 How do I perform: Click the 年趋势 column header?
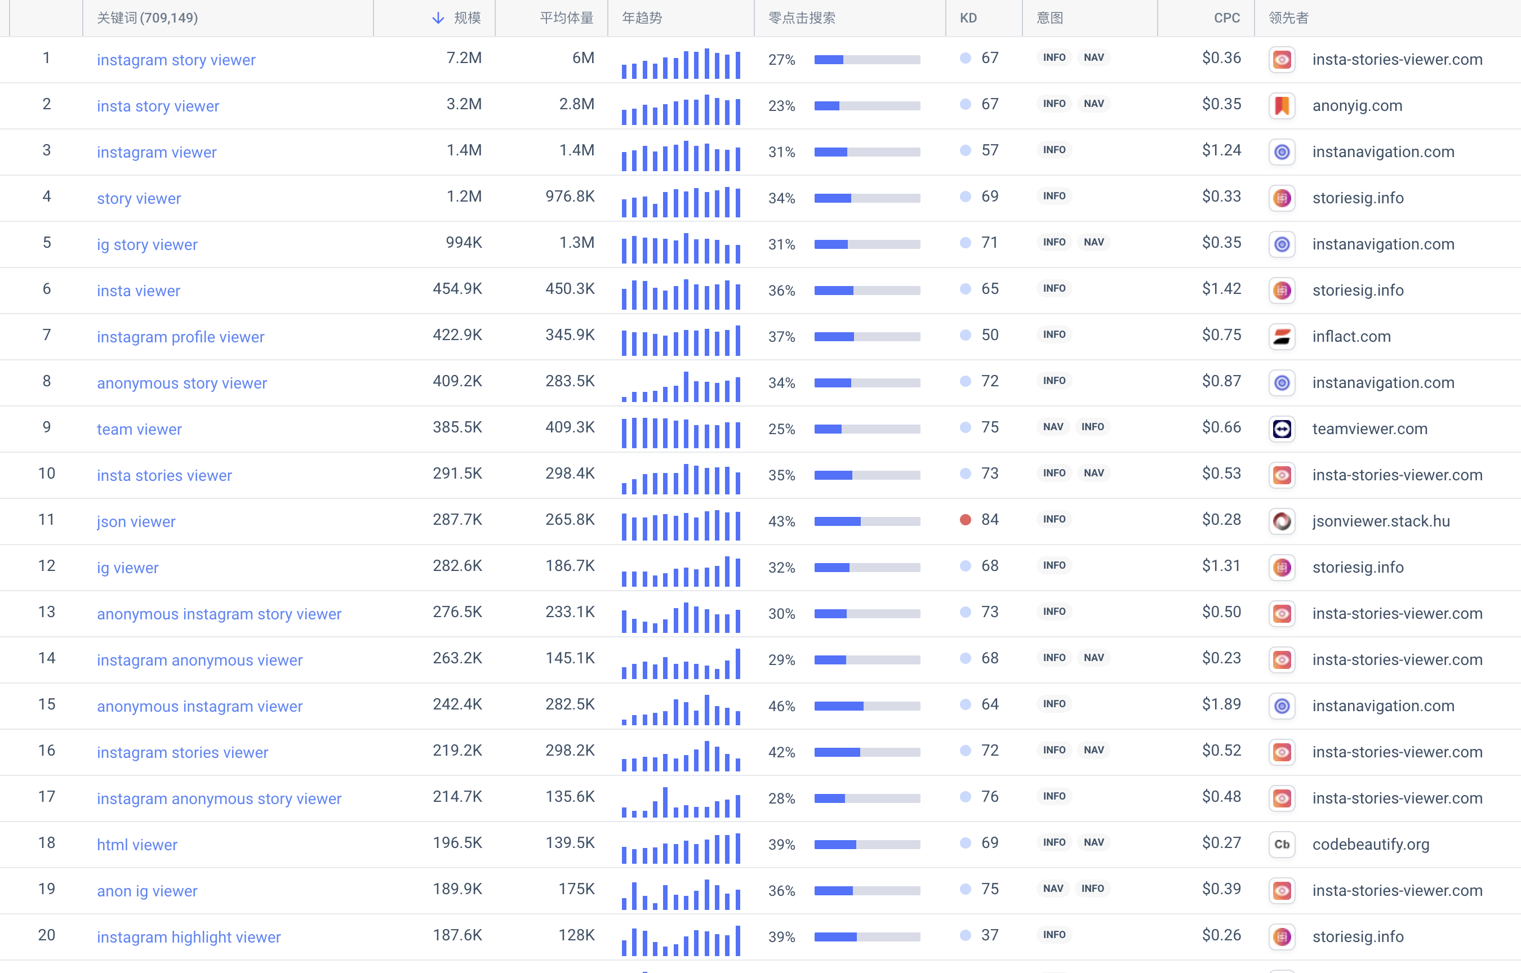642,17
